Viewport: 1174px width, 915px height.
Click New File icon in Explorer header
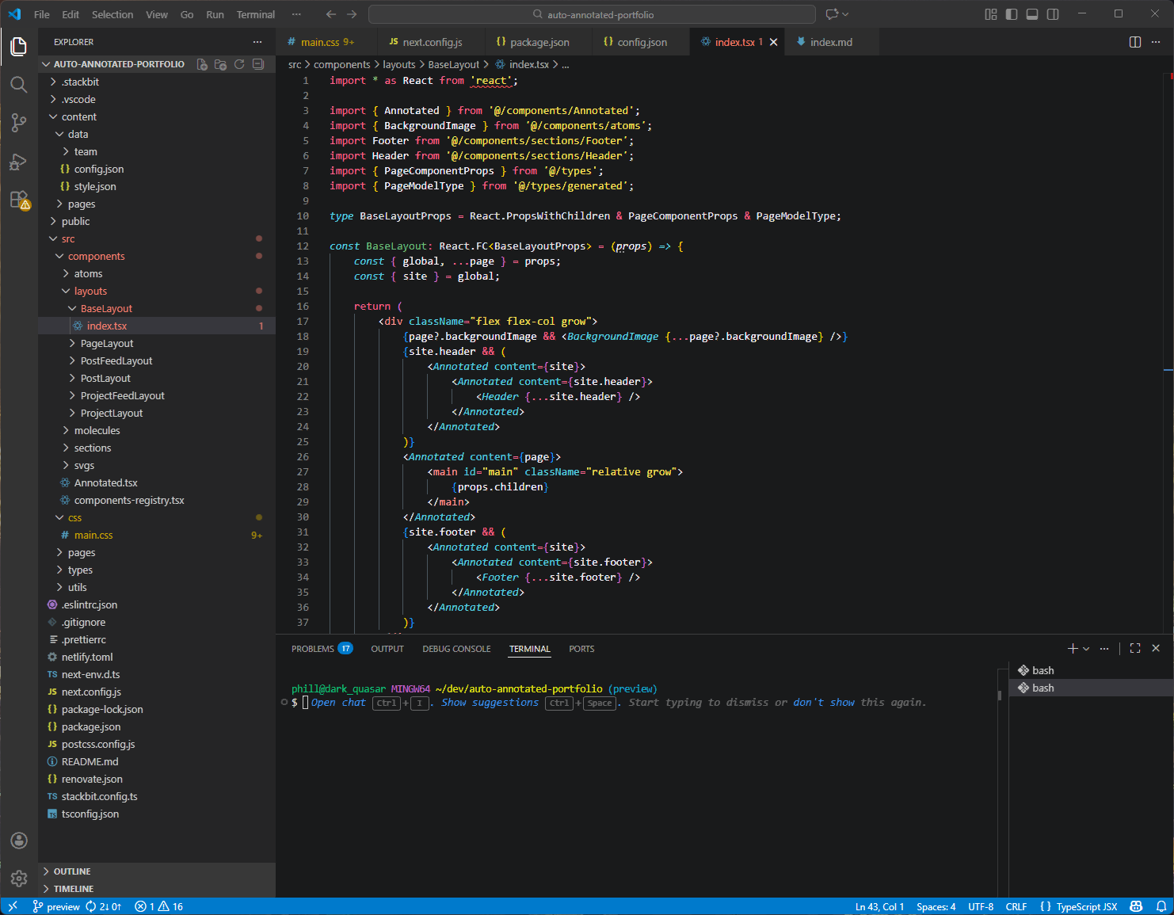[x=202, y=64]
